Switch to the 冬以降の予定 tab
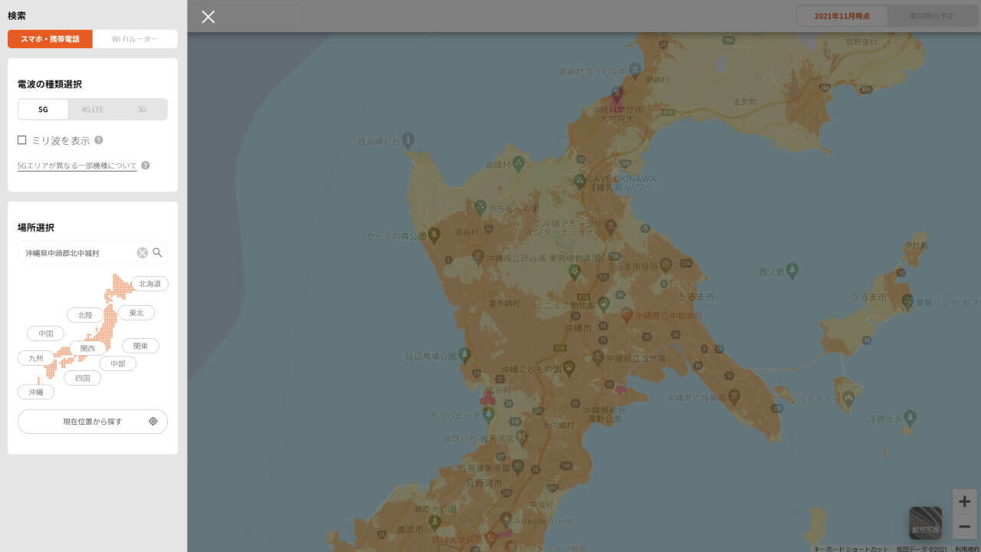 coord(932,14)
